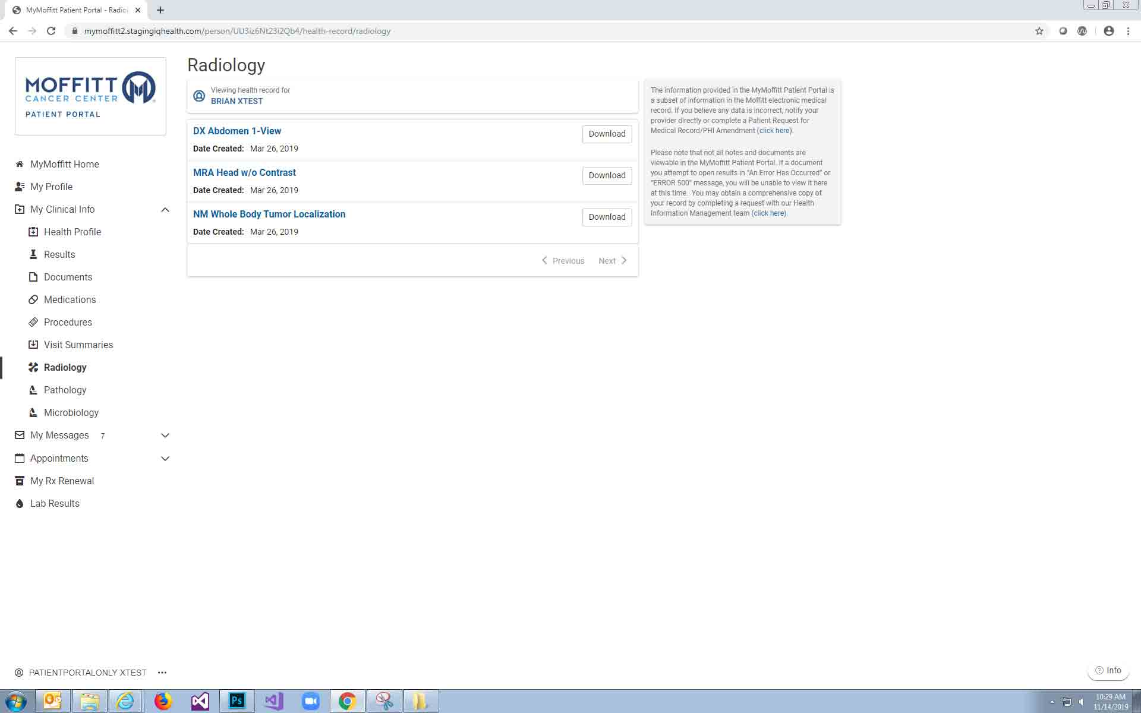The height and width of the screenshot is (713, 1141).
Task: Open the MRA Head w/o Contrast link
Action: pyautogui.click(x=244, y=172)
